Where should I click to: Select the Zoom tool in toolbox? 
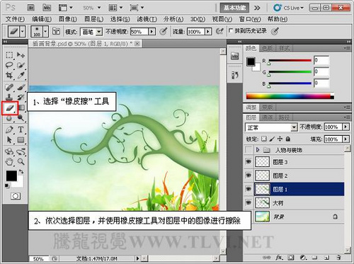pyautogui.click(x=21, y=162)
